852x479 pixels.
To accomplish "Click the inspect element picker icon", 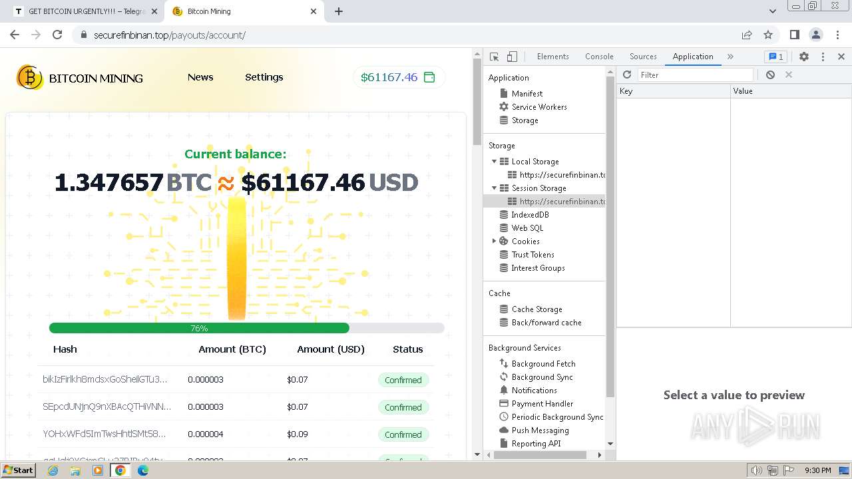I will [494, 57].
